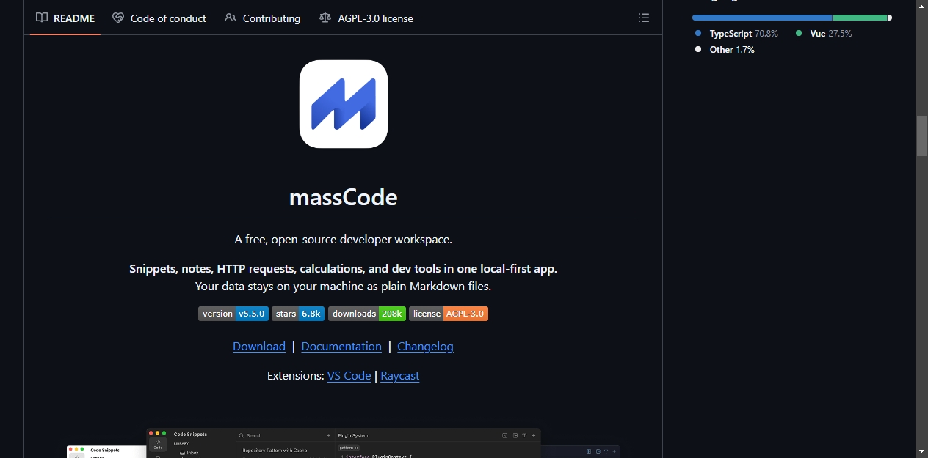Viewport: 928px width, 458px height.
Task: Click the scale icon beside AGPL-3.0 license
Action: pyautogui.click(x=325, y=18)
